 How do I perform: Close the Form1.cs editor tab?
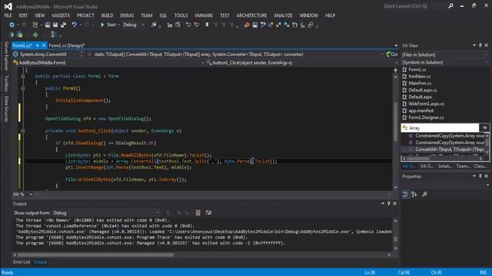point(44,45)
